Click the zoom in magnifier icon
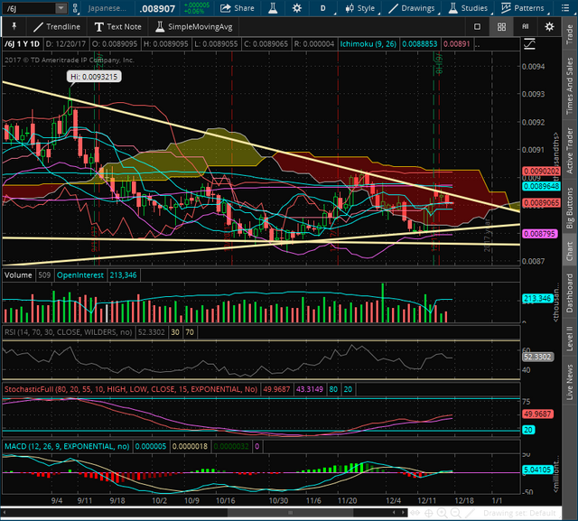Viewport: 578px width, 521px height. point(442,513)
